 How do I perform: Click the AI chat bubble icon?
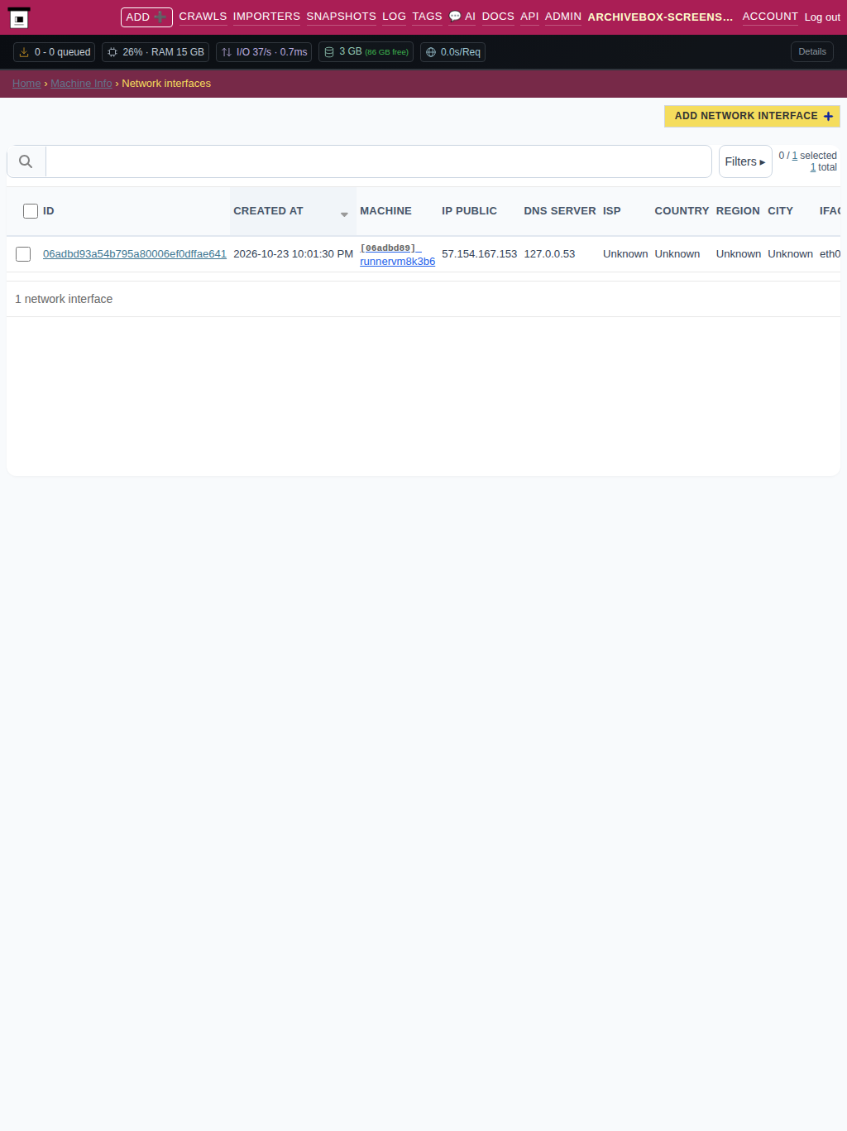coord(455,17)
